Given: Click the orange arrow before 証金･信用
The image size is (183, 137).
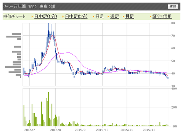Looking at the screenshot, I should coord(150,17).
